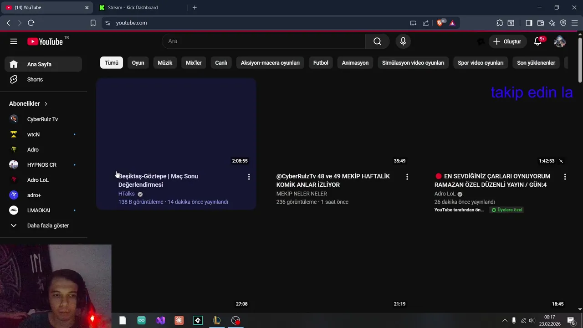Open the recording app taskbar icon
Viewport: 583px width, 328px height.
coord(235,320)
